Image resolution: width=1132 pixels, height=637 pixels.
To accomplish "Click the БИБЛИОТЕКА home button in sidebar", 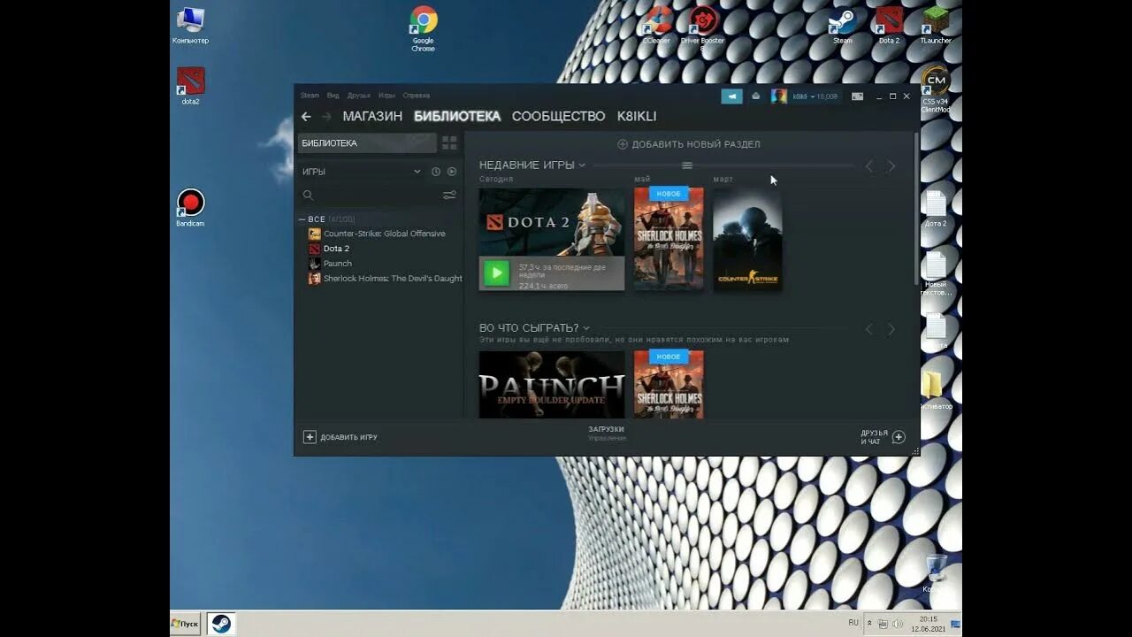I will tap(367, 143).
